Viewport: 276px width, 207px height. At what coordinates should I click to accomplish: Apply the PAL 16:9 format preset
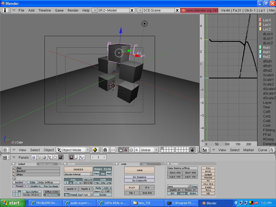(x=208, y=184)
